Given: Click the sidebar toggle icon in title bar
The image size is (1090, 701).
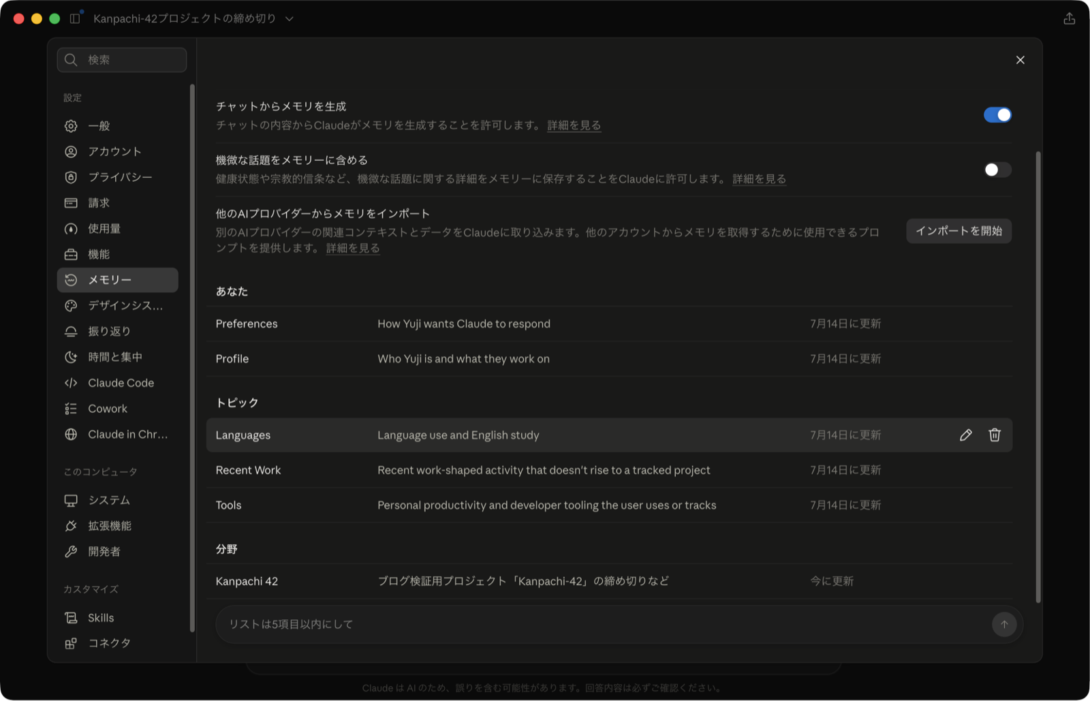Looking at the screenshot, I should (75, 18).
